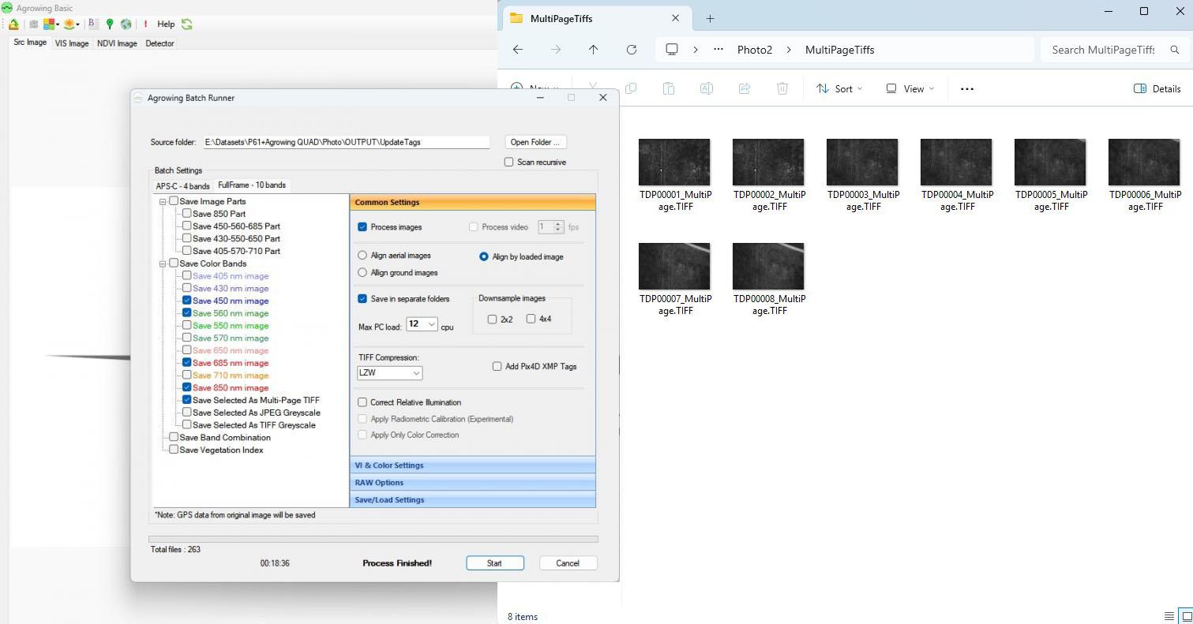This screenshot has width=1193, height=624.
Task: Check Save 405 nm image
Action: pyautogui.click(x=187, y=276)
